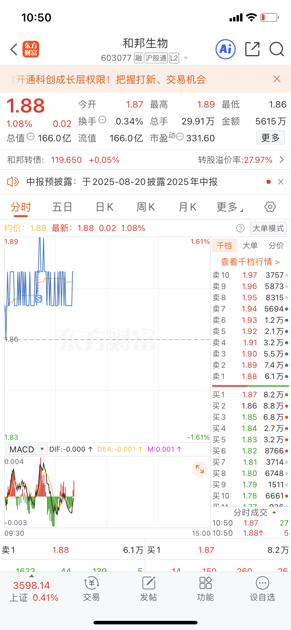The height and width of the screenshot is (630, 291).
Task: Select the 大单 tab
Action: click(x=250, y=245)
